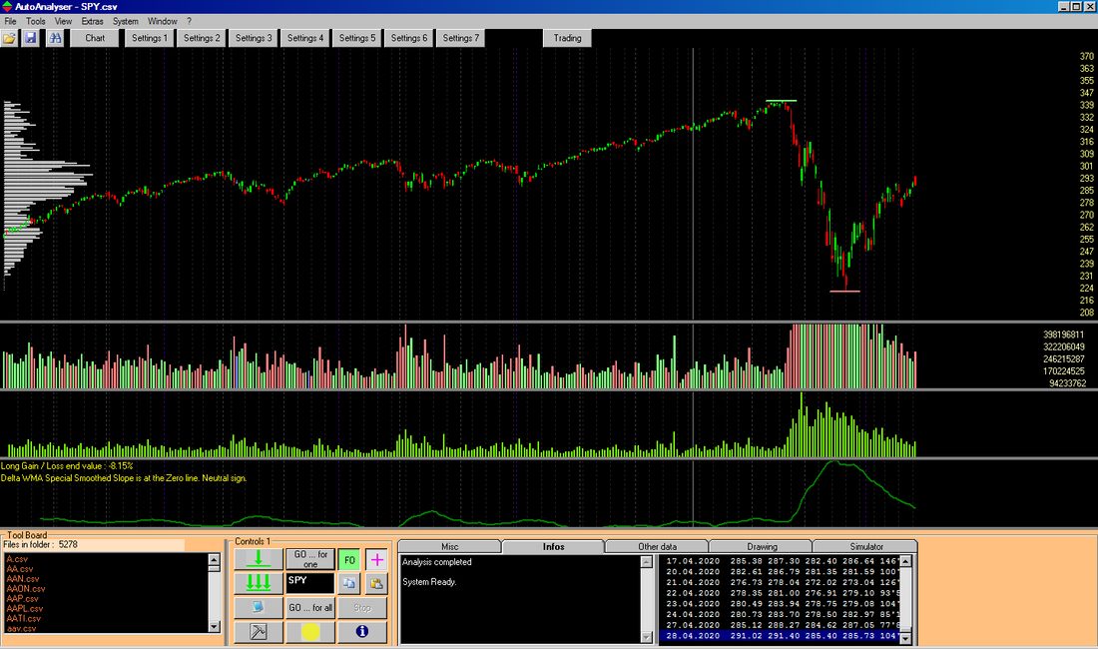The width and height of the screenshot is (1098, 649).
Task: Click the 'GO ... for all' button
Action: tap(310, 607)
